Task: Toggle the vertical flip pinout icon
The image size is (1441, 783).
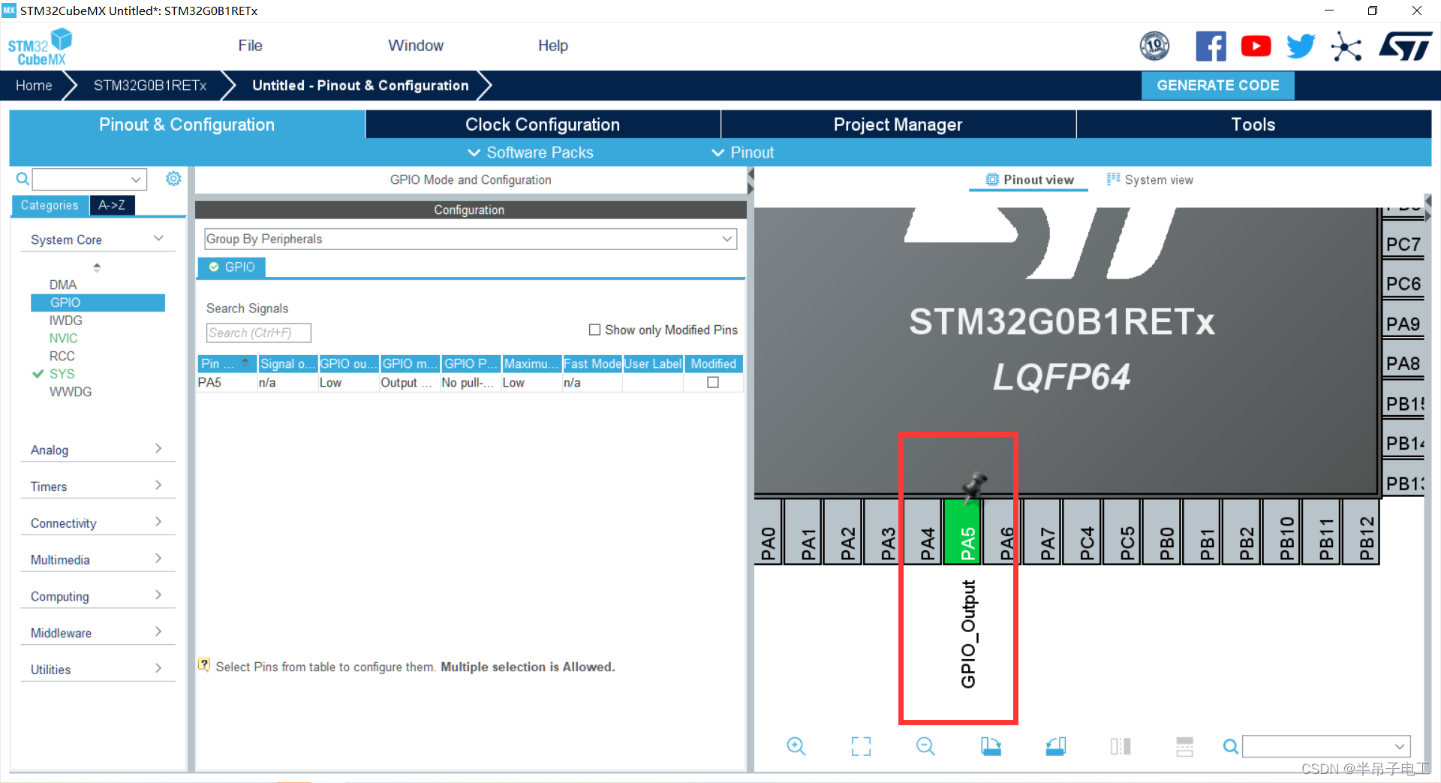Action: coord(1185,746)
